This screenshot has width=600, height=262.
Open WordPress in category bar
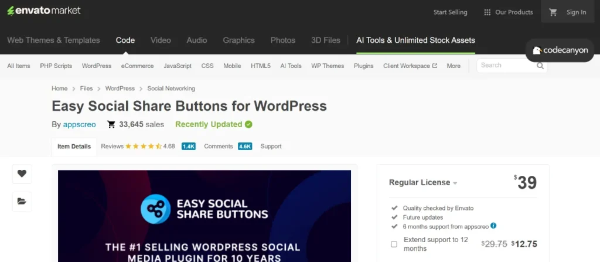[x=97, y=66]
